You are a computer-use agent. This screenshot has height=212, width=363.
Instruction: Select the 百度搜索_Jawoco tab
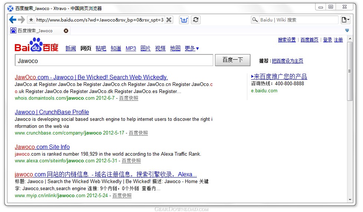(x=39, y=30)
